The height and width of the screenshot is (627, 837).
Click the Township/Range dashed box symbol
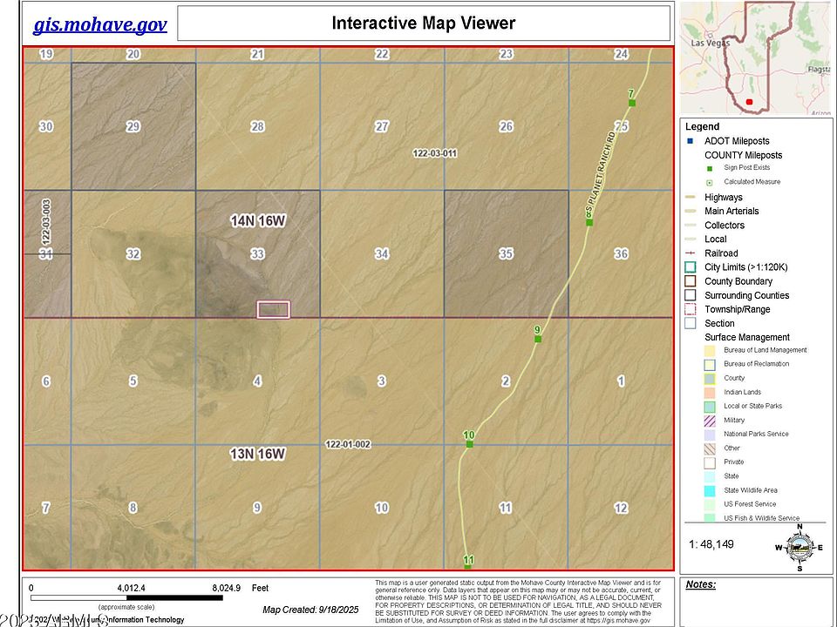(691, 309)
